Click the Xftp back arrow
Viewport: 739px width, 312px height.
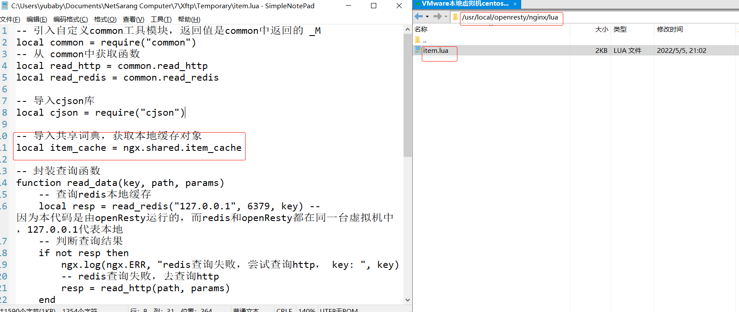419,16
